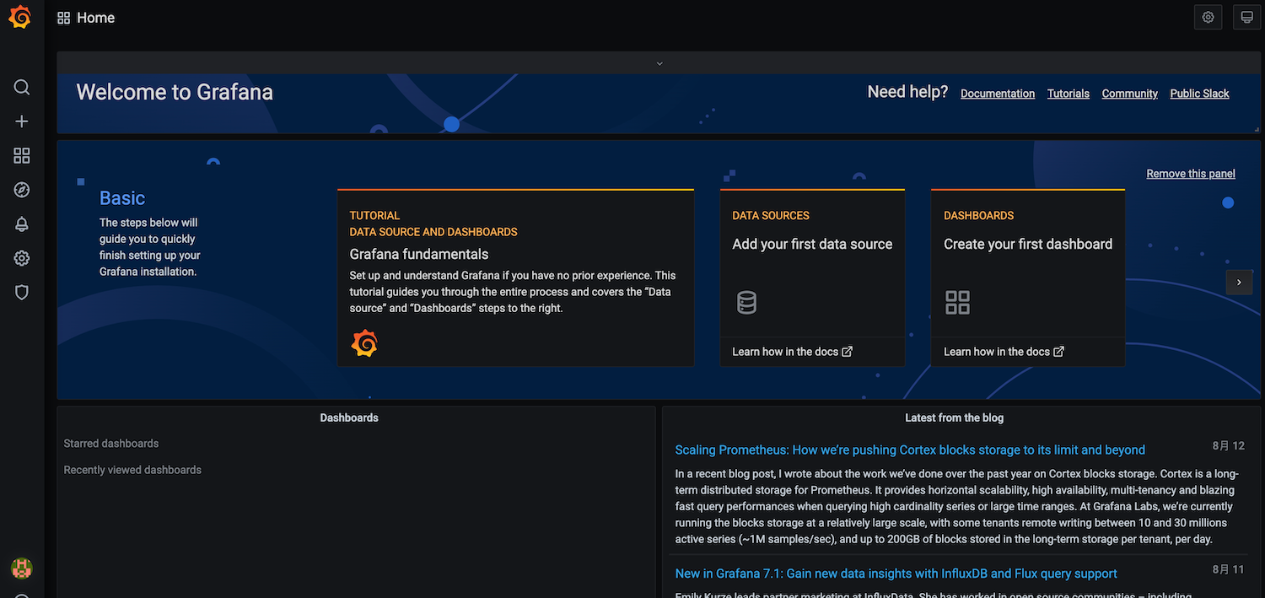Open the Home dashboard picker

click(x=86, y=18)
